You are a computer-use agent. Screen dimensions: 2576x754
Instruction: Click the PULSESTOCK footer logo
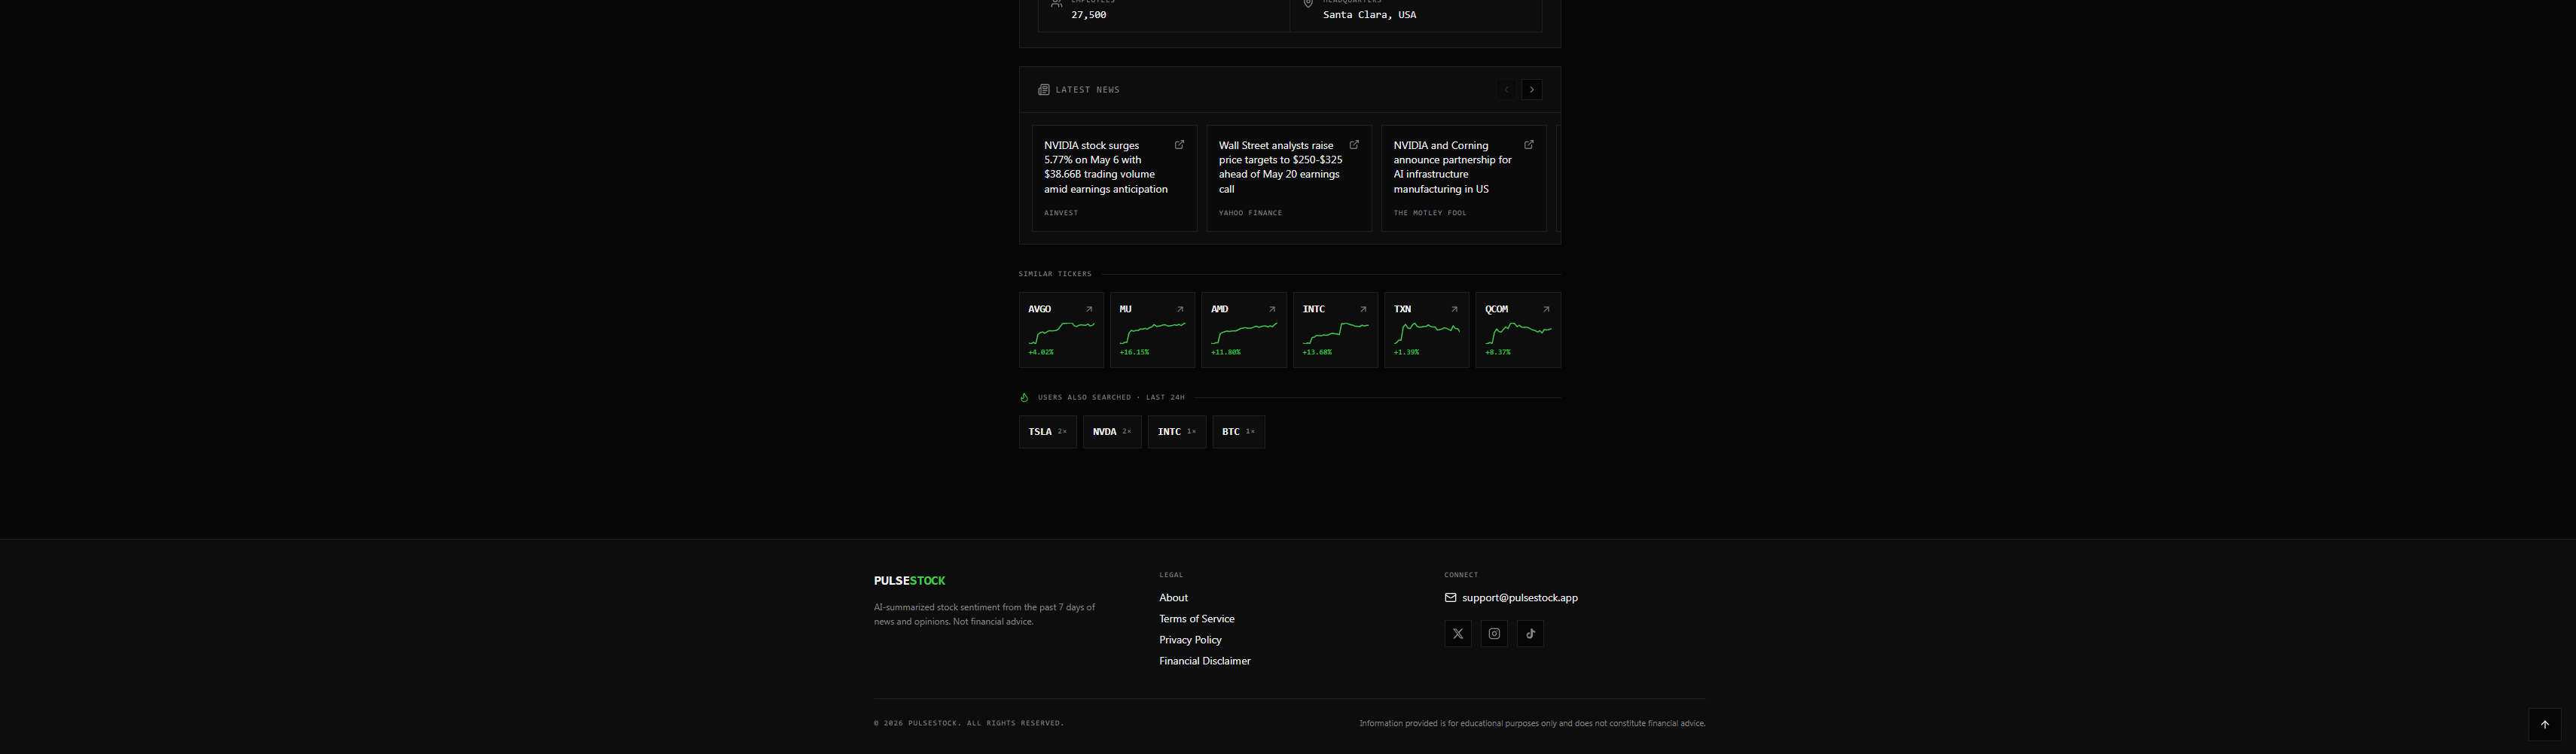909,581
